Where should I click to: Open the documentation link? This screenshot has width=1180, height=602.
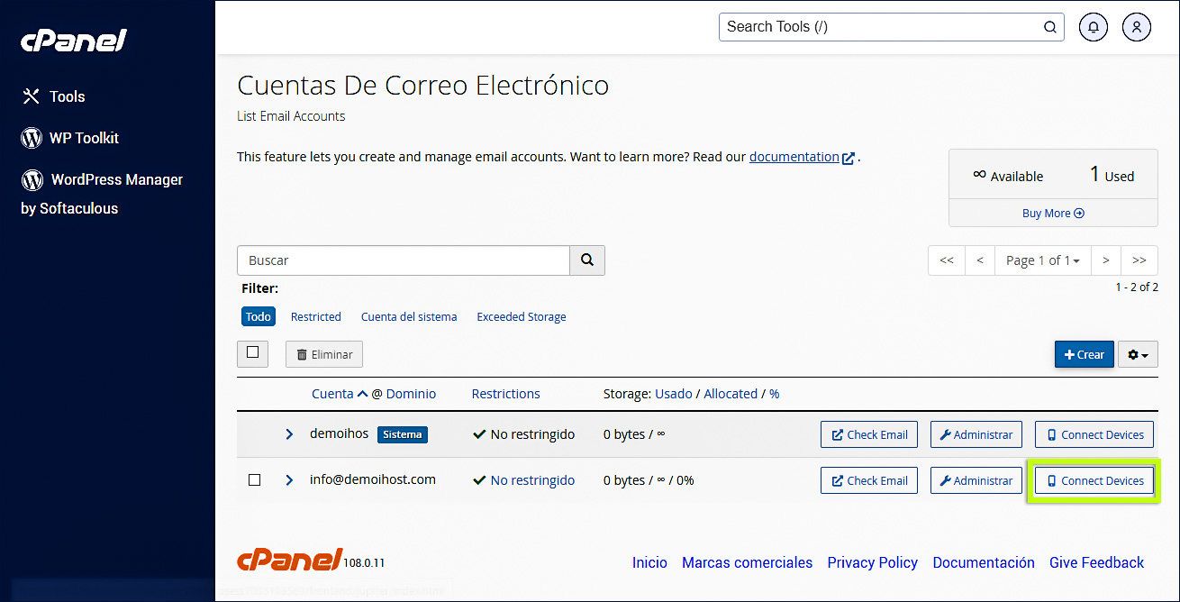pos(794,156)
